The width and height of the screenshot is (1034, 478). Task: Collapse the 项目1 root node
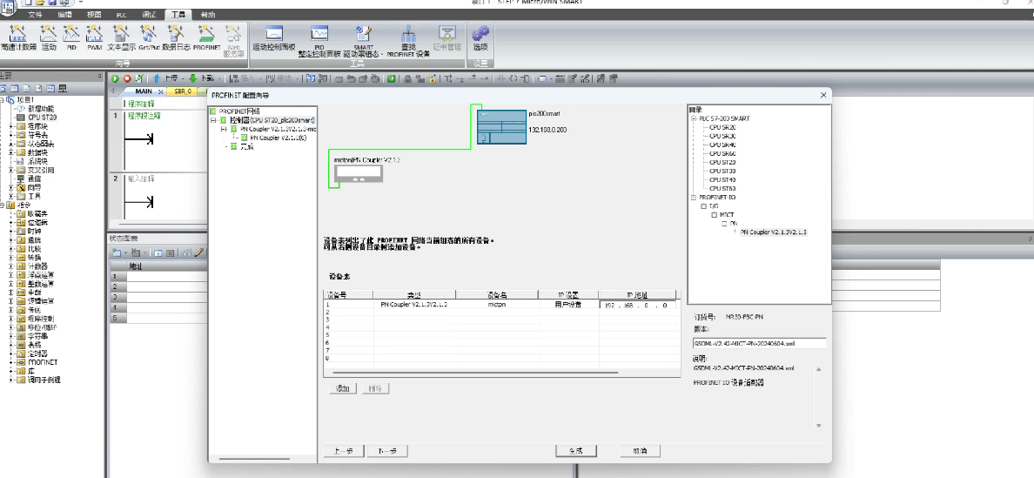[3, 99]
